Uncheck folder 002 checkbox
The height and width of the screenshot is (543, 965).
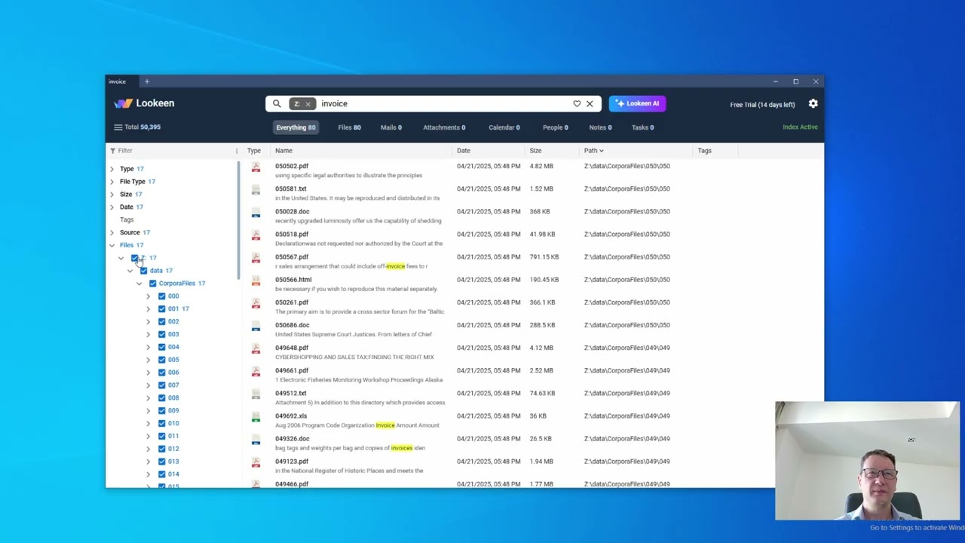pyautogui.click(x=161, y=321)
